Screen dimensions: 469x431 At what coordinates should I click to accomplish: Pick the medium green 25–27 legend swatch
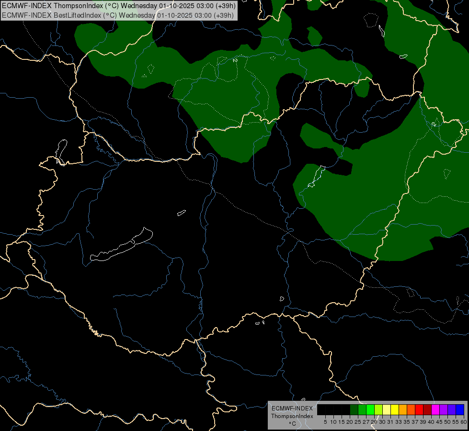362,409
